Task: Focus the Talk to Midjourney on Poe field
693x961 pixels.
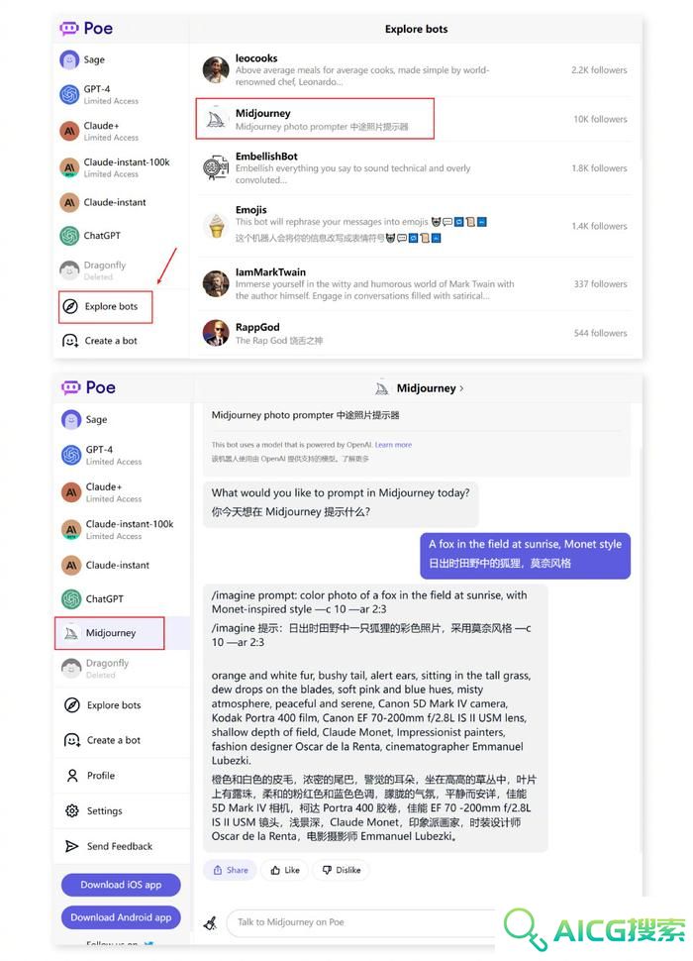Action: [361, 923]
